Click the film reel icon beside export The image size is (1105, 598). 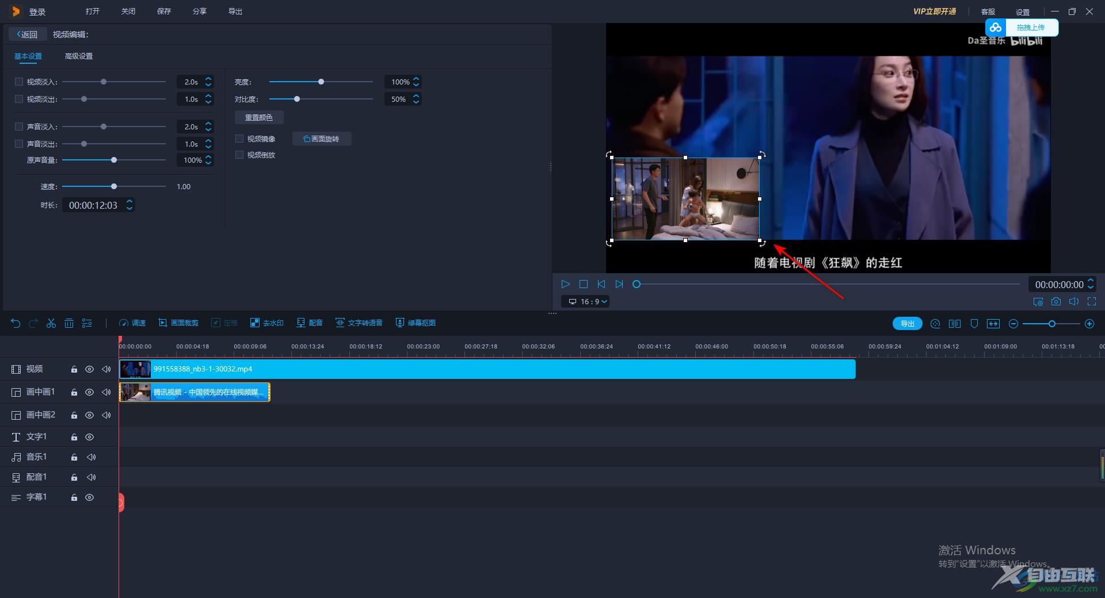935,324
